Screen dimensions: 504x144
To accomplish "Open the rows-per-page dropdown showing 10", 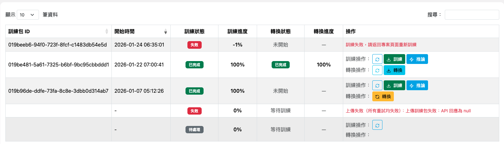I will (28, 15).
